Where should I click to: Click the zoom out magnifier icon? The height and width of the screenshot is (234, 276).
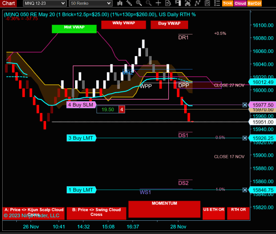[x=149, y=3]
